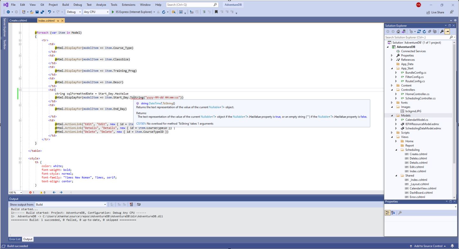The height and width of the screenshot is (249, 459).
Task: Click the feedback icon beside Live Share
Action: coord(452,12)
